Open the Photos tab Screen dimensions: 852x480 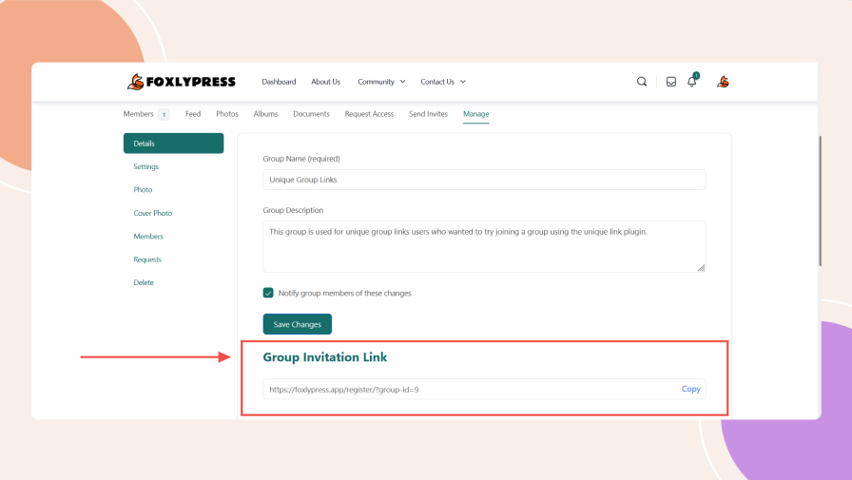coord(227,113)
